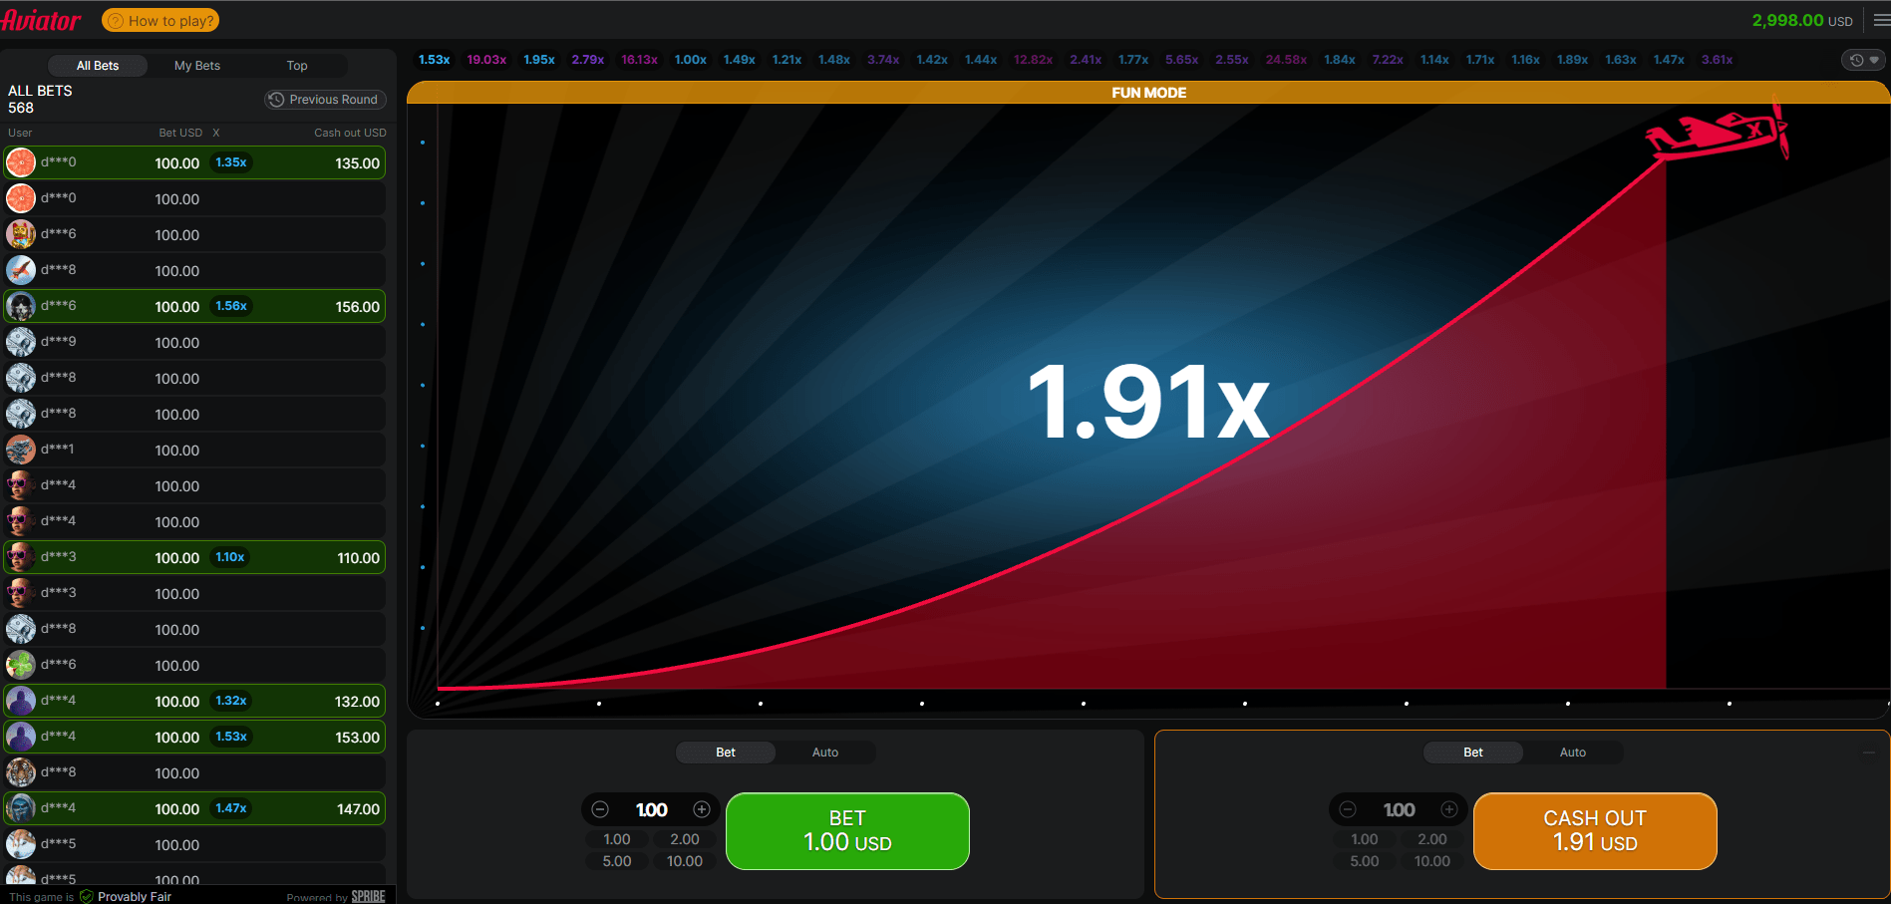Select Bet mode in the CASH OUT panel

tap(1473, 753)
